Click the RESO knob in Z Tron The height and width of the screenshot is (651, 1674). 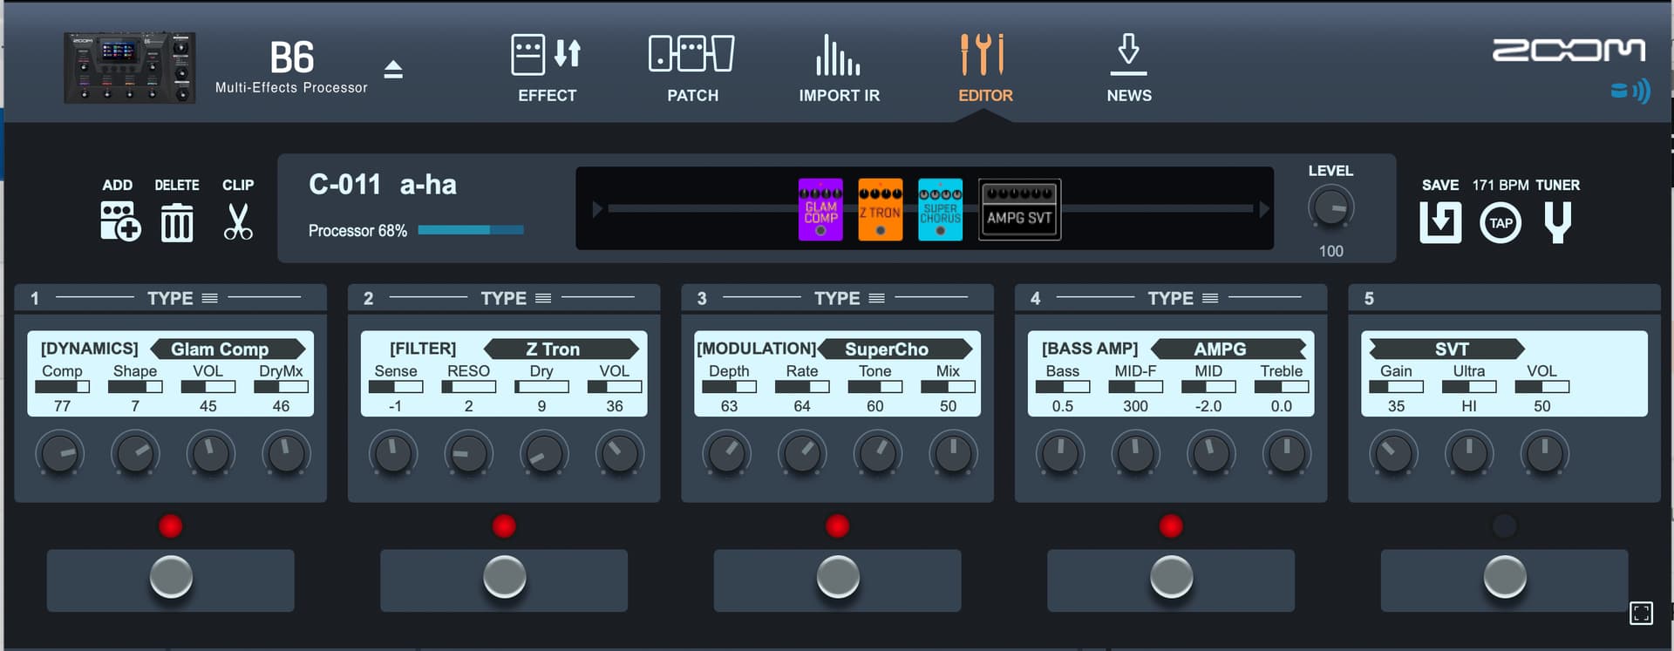[469, 453]
